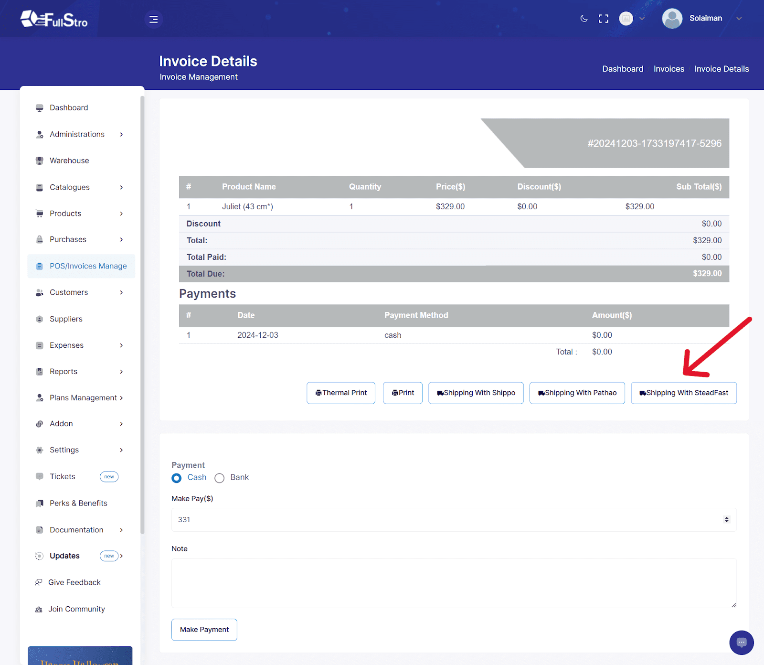
Task: Click the Give Feedback icon
Action: click(39, 582)
